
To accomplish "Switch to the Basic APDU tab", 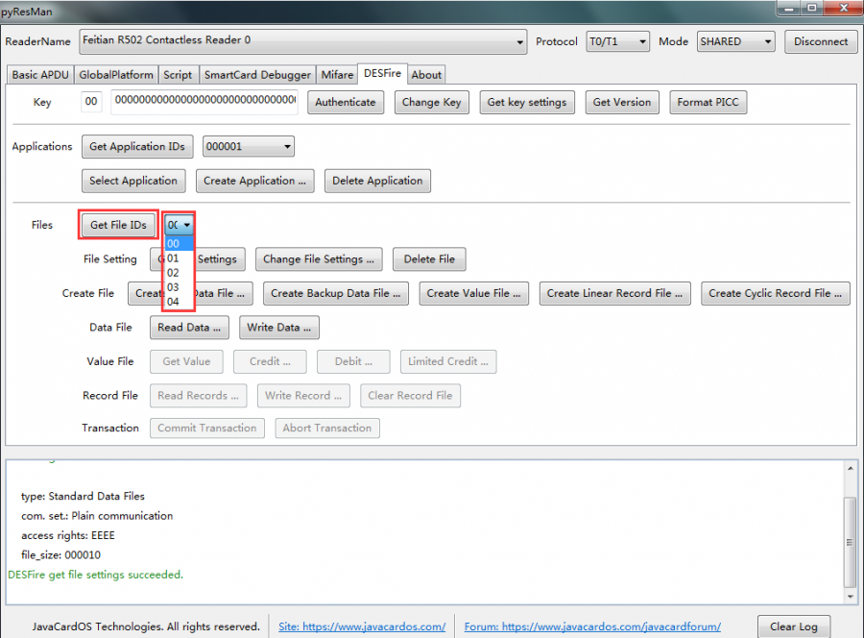I will pyautogui.click(x=40, y=74).
